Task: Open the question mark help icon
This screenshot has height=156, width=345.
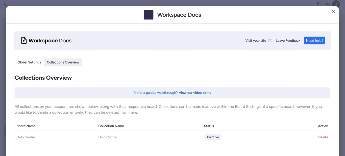Action: (x=318, y=4)
